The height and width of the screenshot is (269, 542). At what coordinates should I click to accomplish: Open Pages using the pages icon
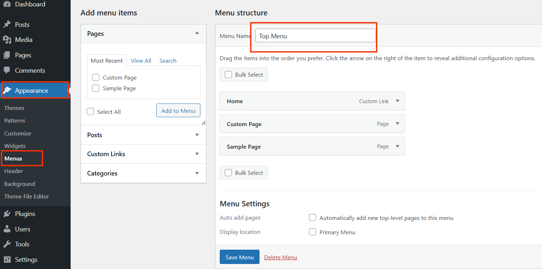(x=6, y=55)
